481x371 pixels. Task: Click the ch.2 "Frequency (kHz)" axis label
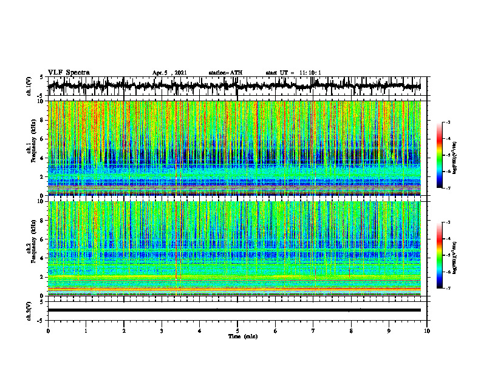coord(34,241)
